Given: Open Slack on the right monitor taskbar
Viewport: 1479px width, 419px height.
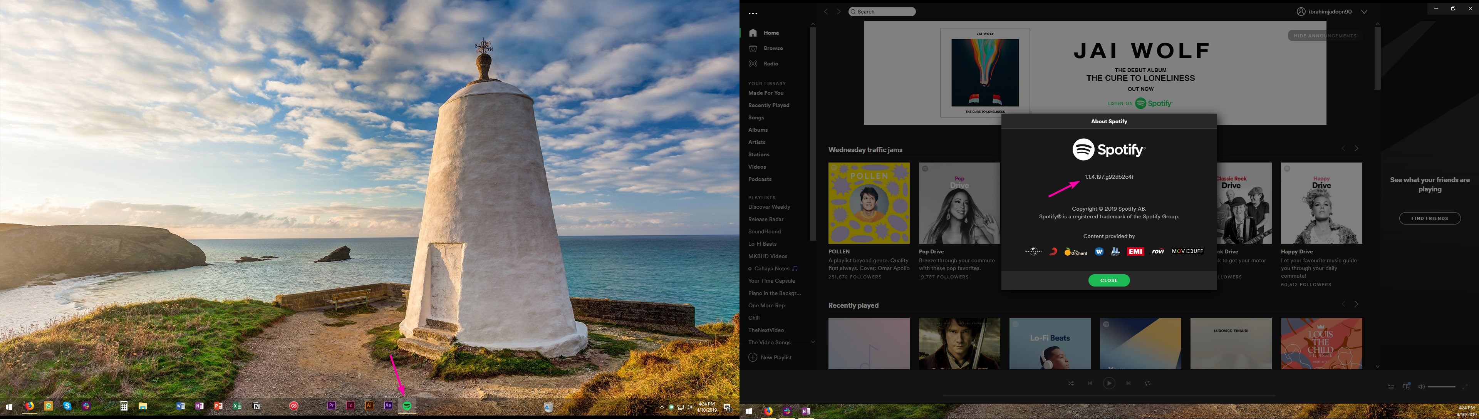Looking at the screenshot, I should [787, 412].
